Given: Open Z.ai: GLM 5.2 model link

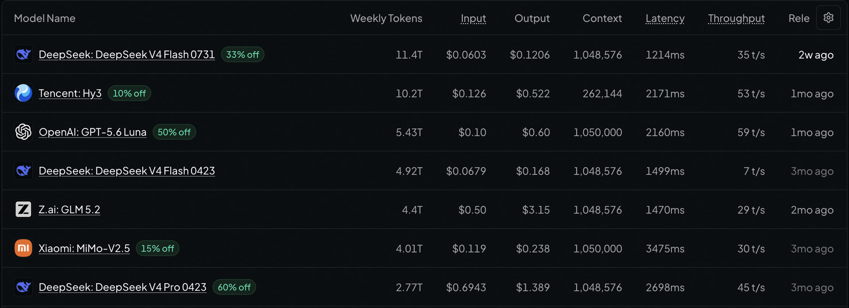Looking at the screenshot, I should click(x=69, y=209).
